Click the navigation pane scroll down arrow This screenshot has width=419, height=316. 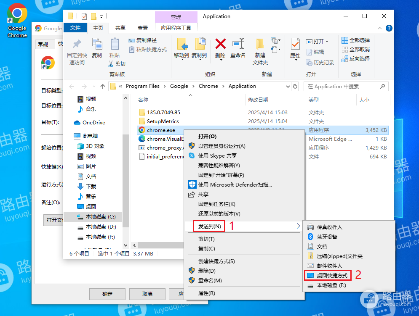coord(125,245)
